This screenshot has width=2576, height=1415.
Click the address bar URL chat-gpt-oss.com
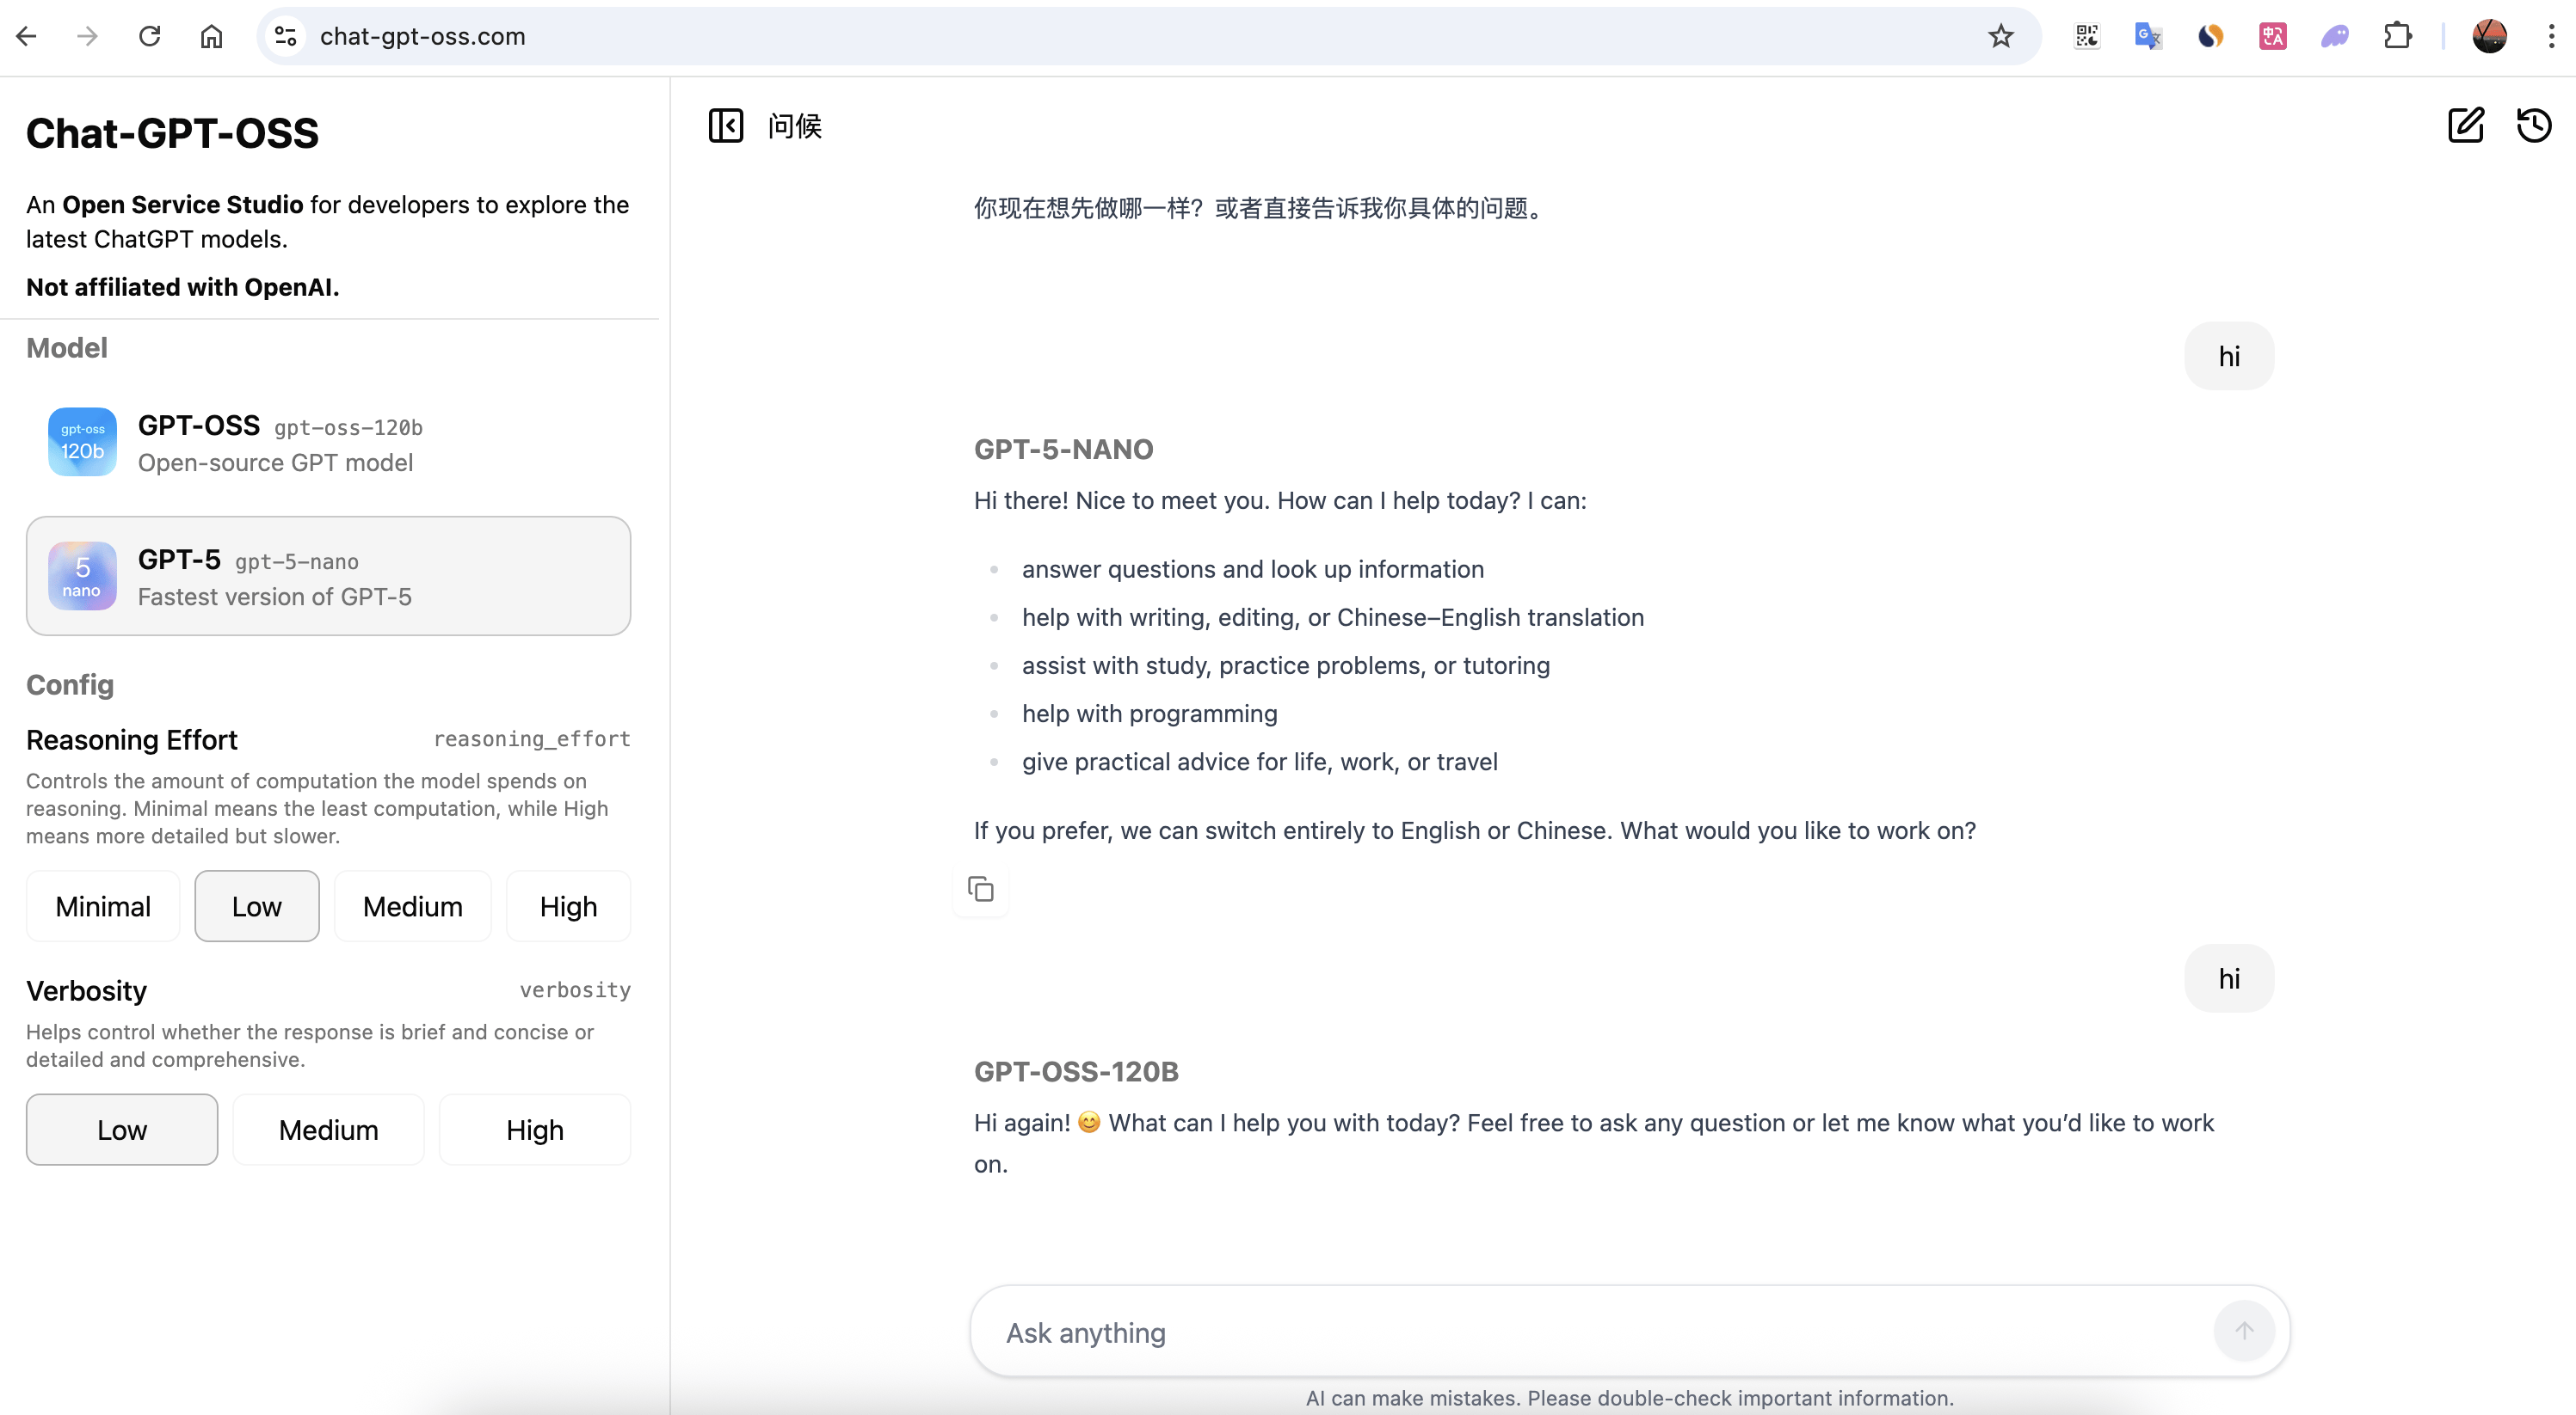422,37
